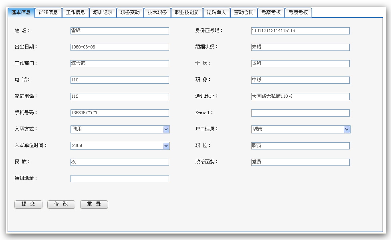The image size is (391, 240).
Task: Open the 入本单位时间 dropdown showing 2009
Action: [x=165, y=145]
